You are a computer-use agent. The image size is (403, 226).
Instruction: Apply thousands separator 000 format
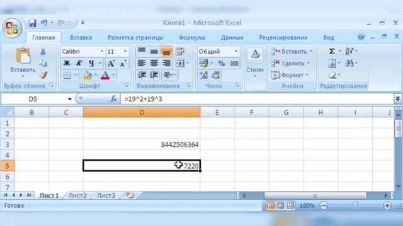click(x=234, y=63)
